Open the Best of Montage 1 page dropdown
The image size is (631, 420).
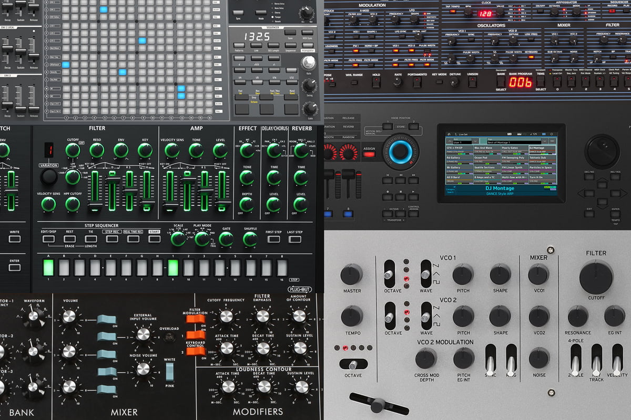(x=545, y=141)
